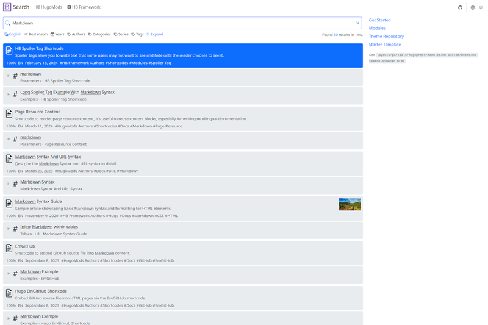
Task: Click the document icon beside EmGitHub result
Action: point(9,248)
